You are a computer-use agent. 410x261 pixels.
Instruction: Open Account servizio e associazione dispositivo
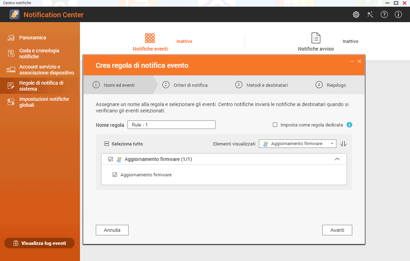pyautogui.click(x=40, y=70)
